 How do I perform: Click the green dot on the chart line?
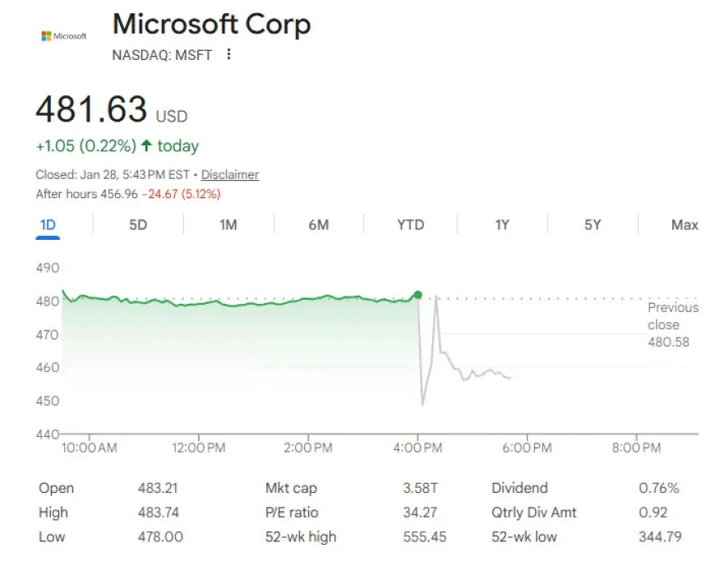point(418,295)
